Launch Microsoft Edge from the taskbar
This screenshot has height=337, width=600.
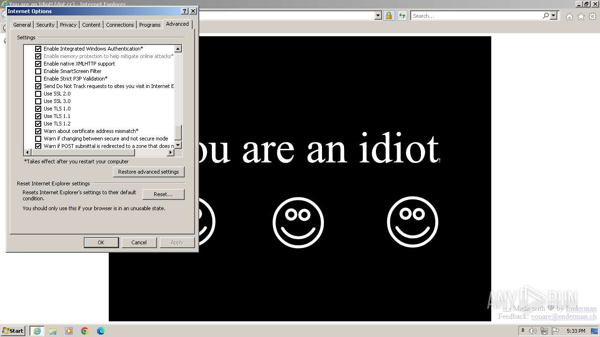pos(101,331)
